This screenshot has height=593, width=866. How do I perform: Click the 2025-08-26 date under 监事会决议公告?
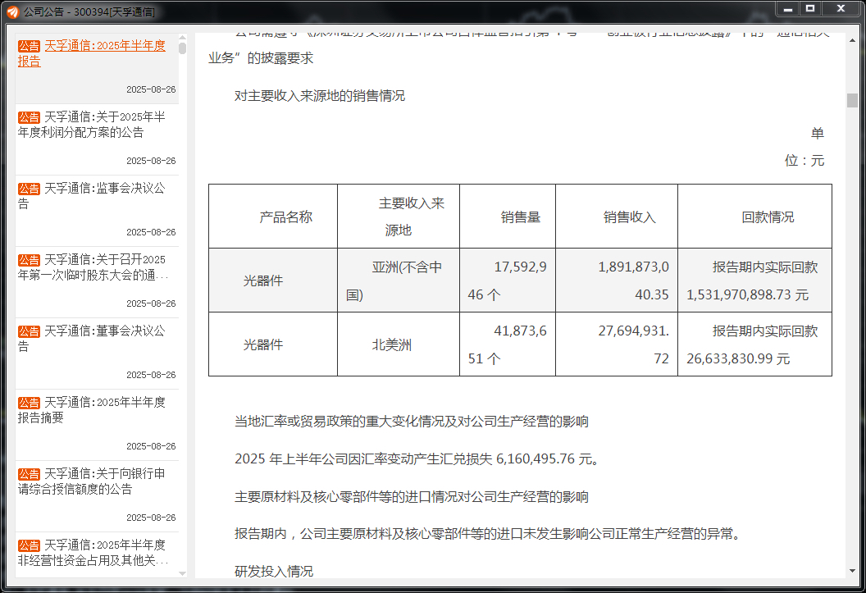point(151,232)
